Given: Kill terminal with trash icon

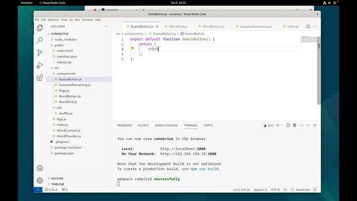Looking at the screenshot, I should coord(295,125).
